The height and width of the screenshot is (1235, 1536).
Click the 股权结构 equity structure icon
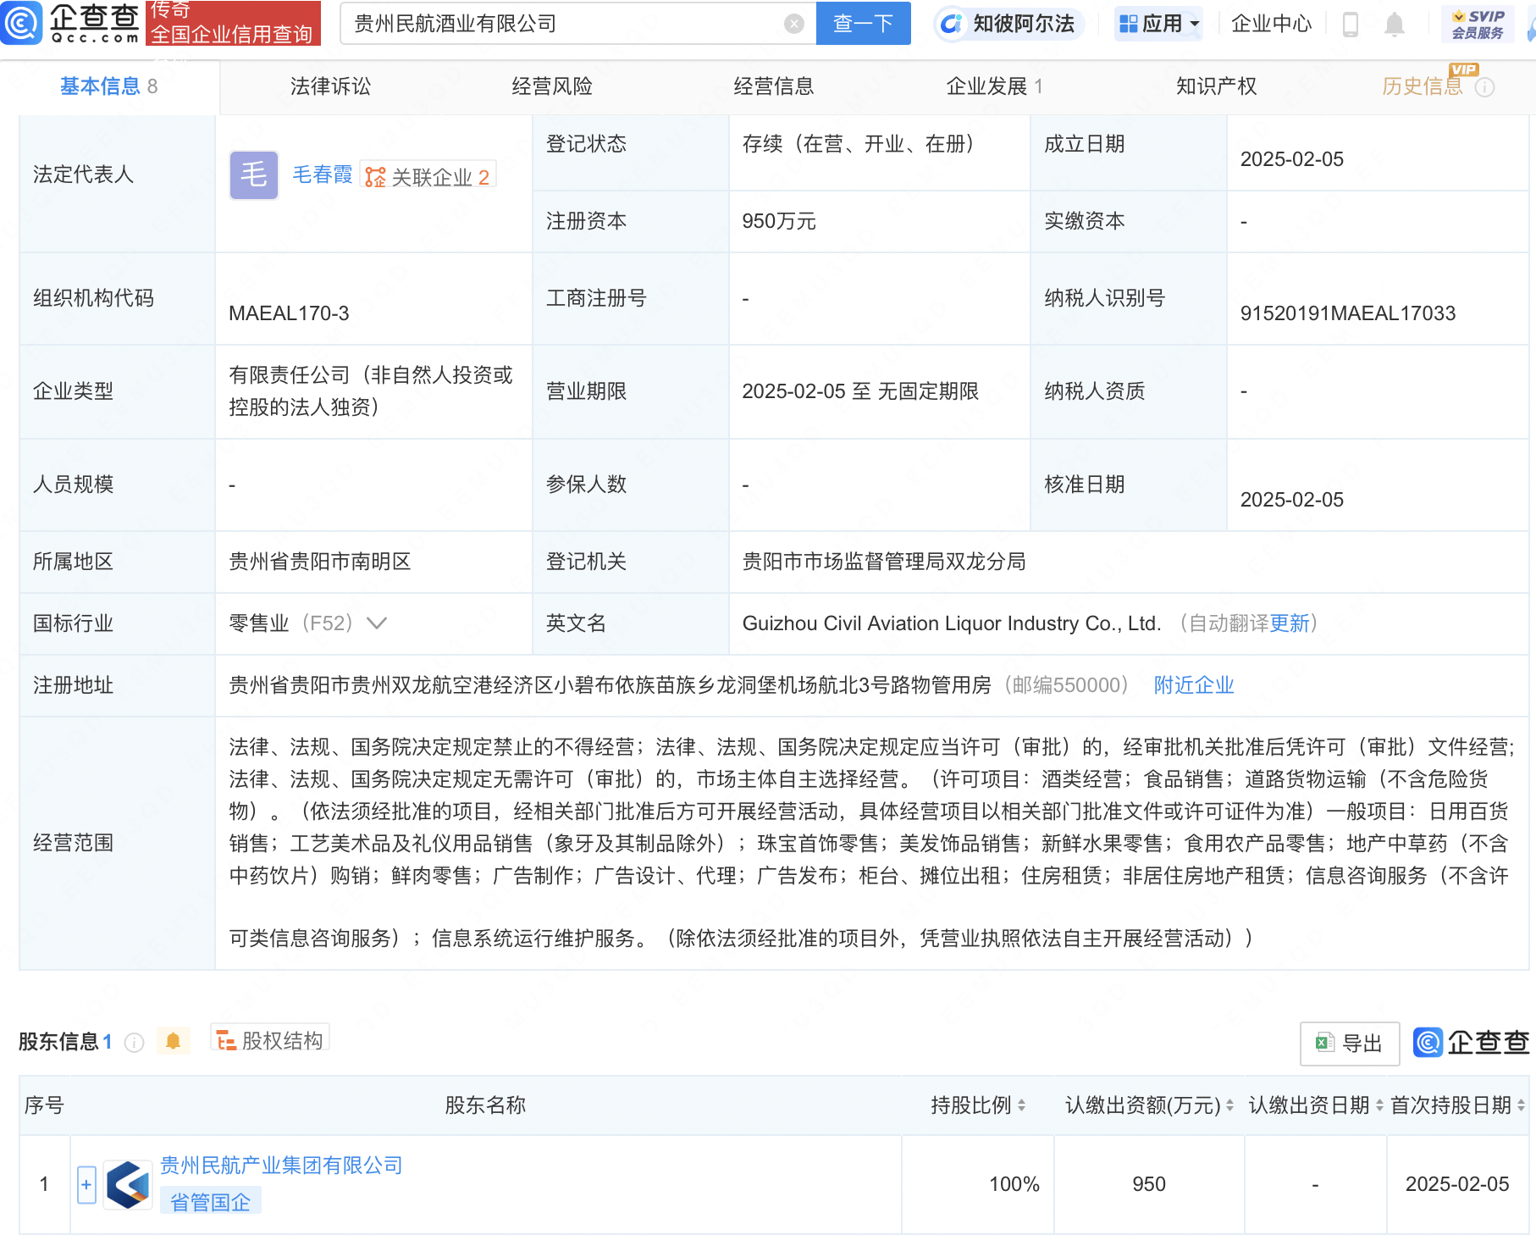225,1039
